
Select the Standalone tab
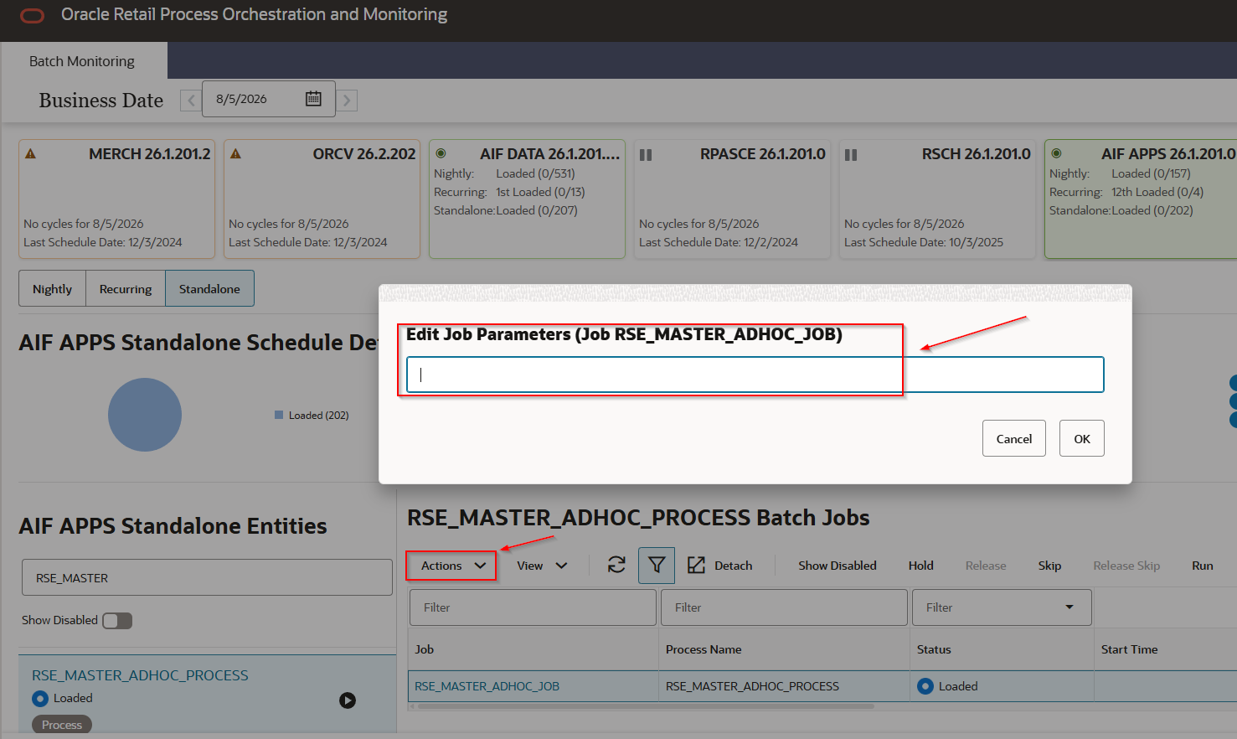pos(209,289)
